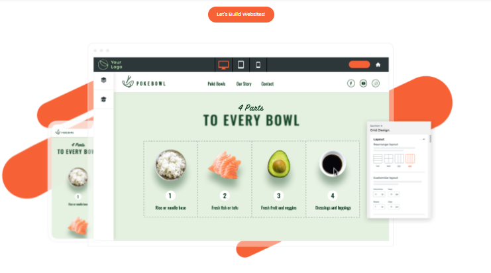
Task: Open the Poké Bowls menu item
Action: (x=217, y=84)
